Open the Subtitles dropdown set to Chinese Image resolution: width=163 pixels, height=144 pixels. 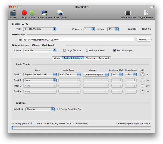[x=40, y=109]
